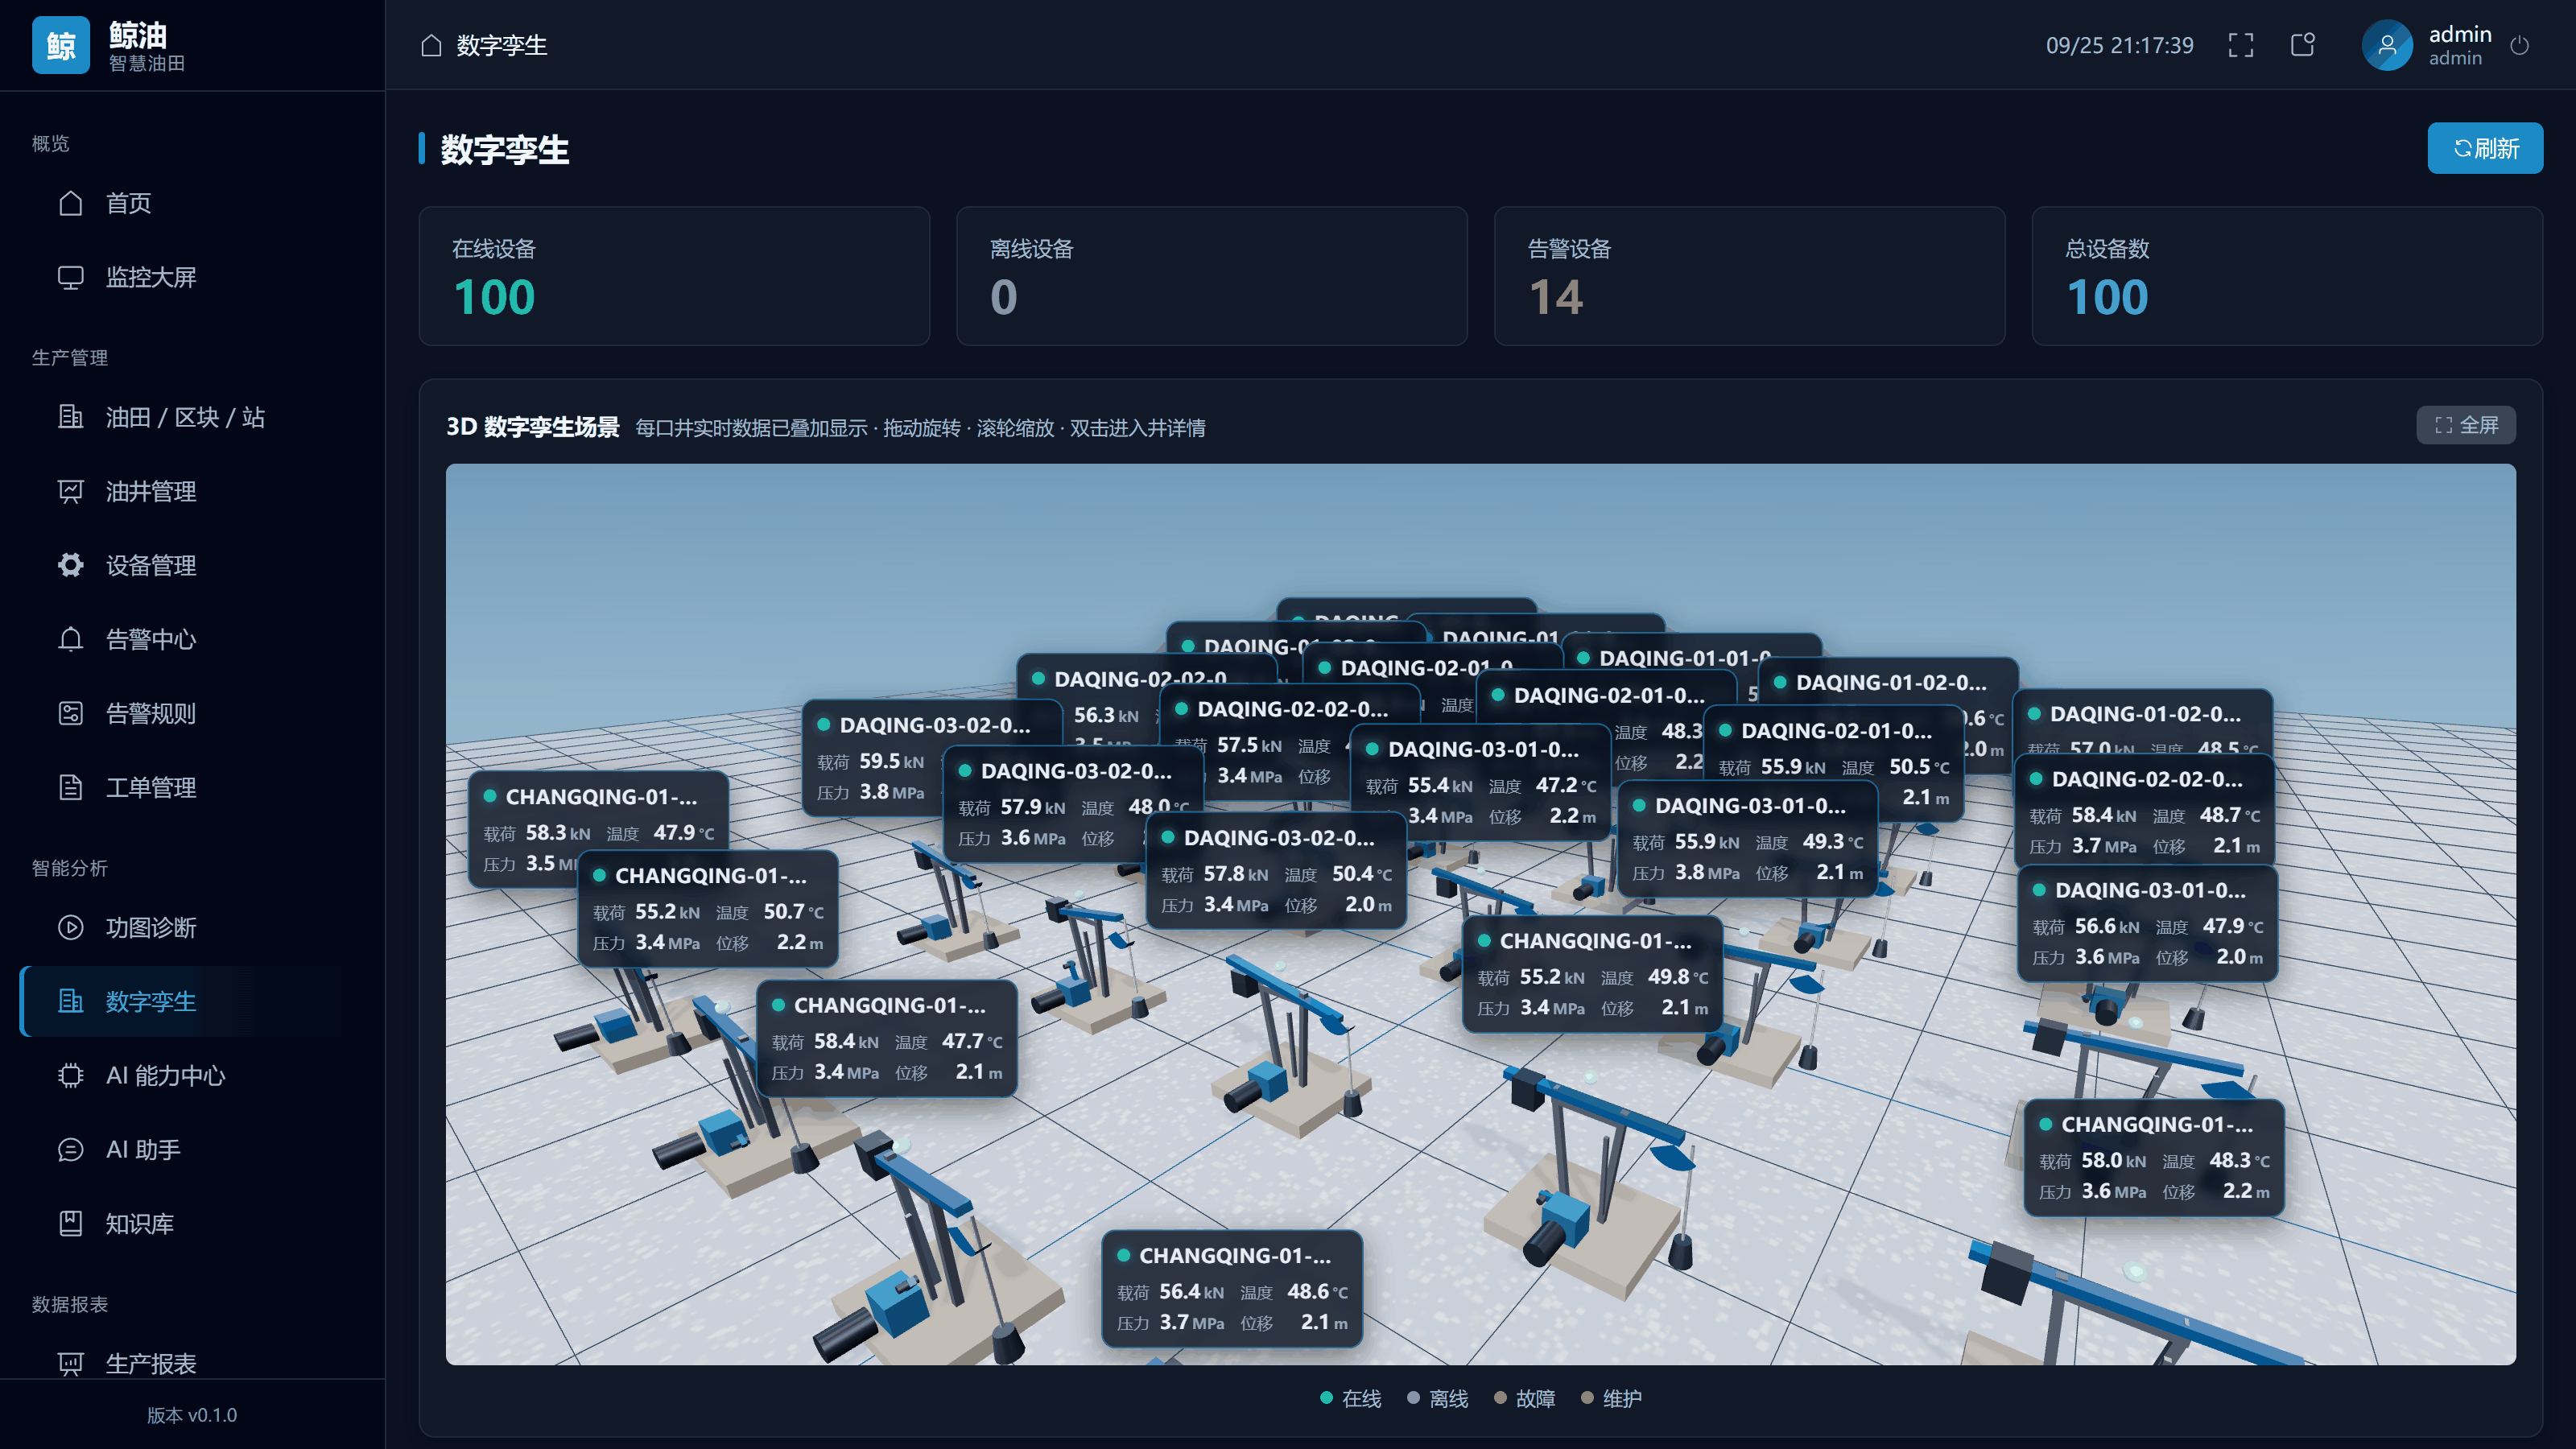2576x1449 pixels.
Task: Click the 告警中心 bell icon
Action: [70, 639]
